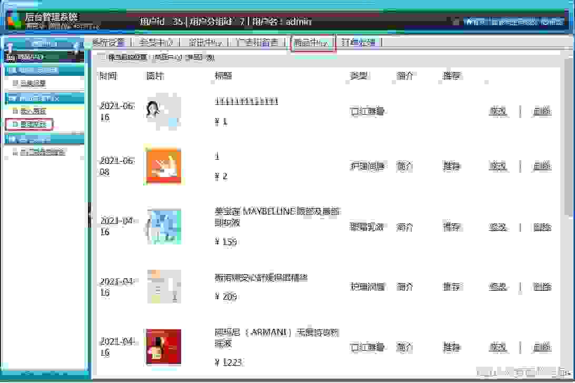Click the 薇诺娜 product title

click(261, 278)
